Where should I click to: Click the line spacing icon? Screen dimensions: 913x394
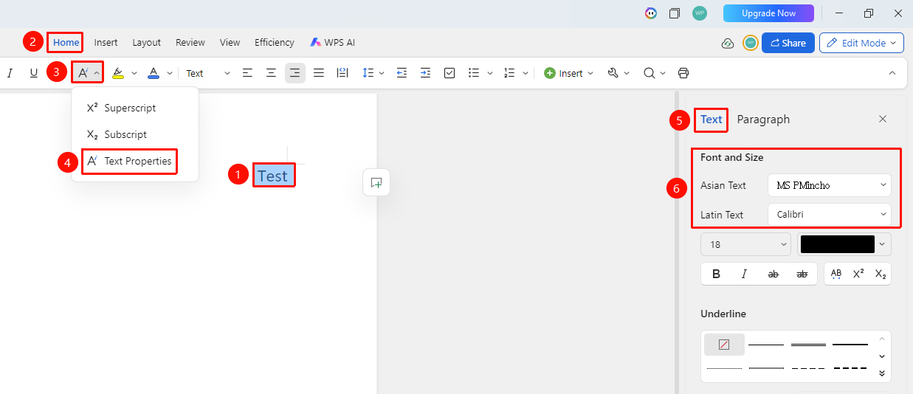pyautogui.click(x=368, y=73)
